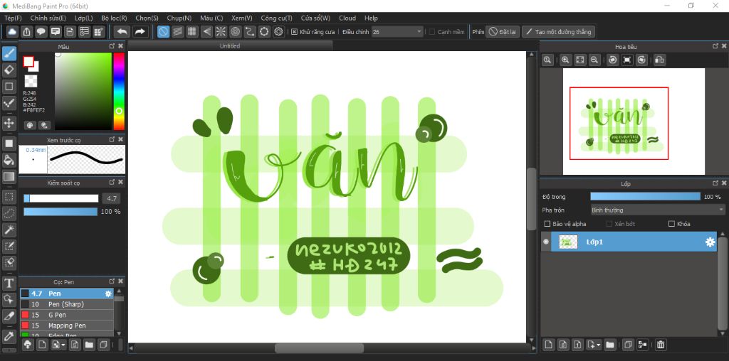This screenshot has width=729, height=361.
Task: Select the Text tool
Action: coord(9,283)
